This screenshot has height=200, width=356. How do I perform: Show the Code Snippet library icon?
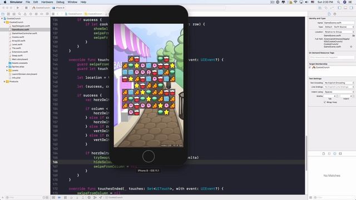329,153
